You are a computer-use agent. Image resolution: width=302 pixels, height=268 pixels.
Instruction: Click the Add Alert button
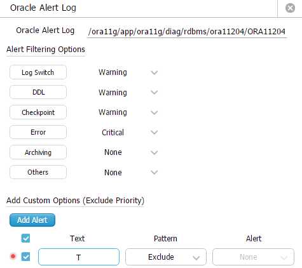point(32,220)
